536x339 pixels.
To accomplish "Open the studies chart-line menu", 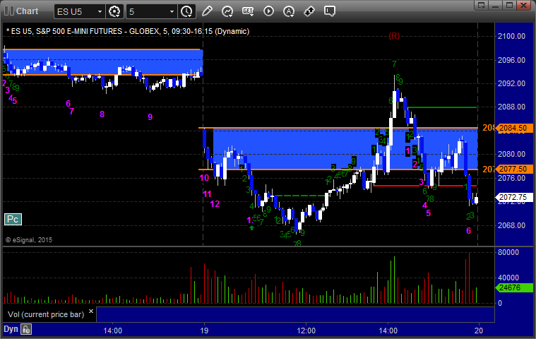I will pyautogui.click(x=227, y=11).
